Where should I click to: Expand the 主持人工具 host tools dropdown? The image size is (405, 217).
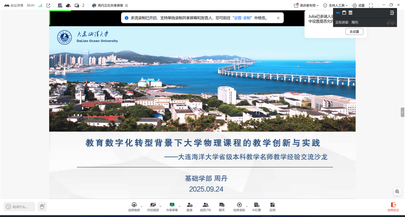pos(335,5)
